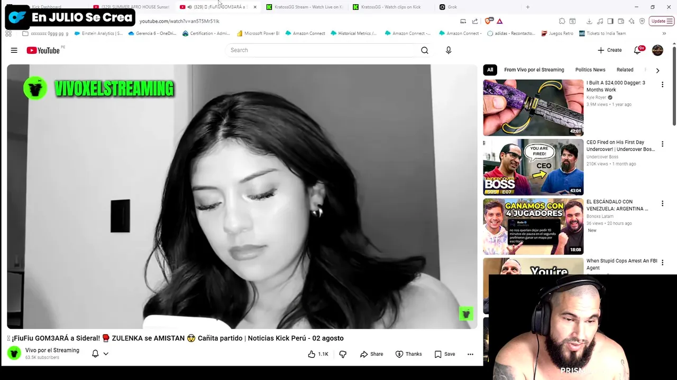Click the Share button under video
The height and width of the screenshot is (380, 677).
coord(371,354)
